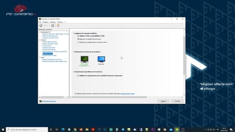The height and width of the screenshot is (132, 235).
Task: Open the Mail app from the taskbar
Action: click(171, 129)
